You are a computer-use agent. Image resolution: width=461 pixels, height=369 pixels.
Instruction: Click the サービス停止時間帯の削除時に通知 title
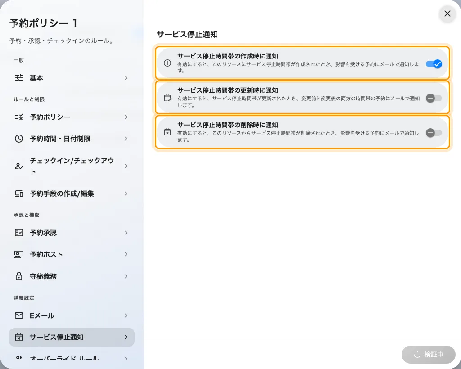[228, 125]
